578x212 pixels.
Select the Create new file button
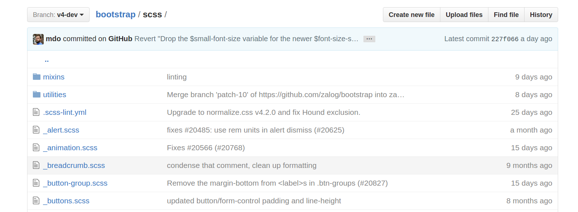(x=411, y=15)
